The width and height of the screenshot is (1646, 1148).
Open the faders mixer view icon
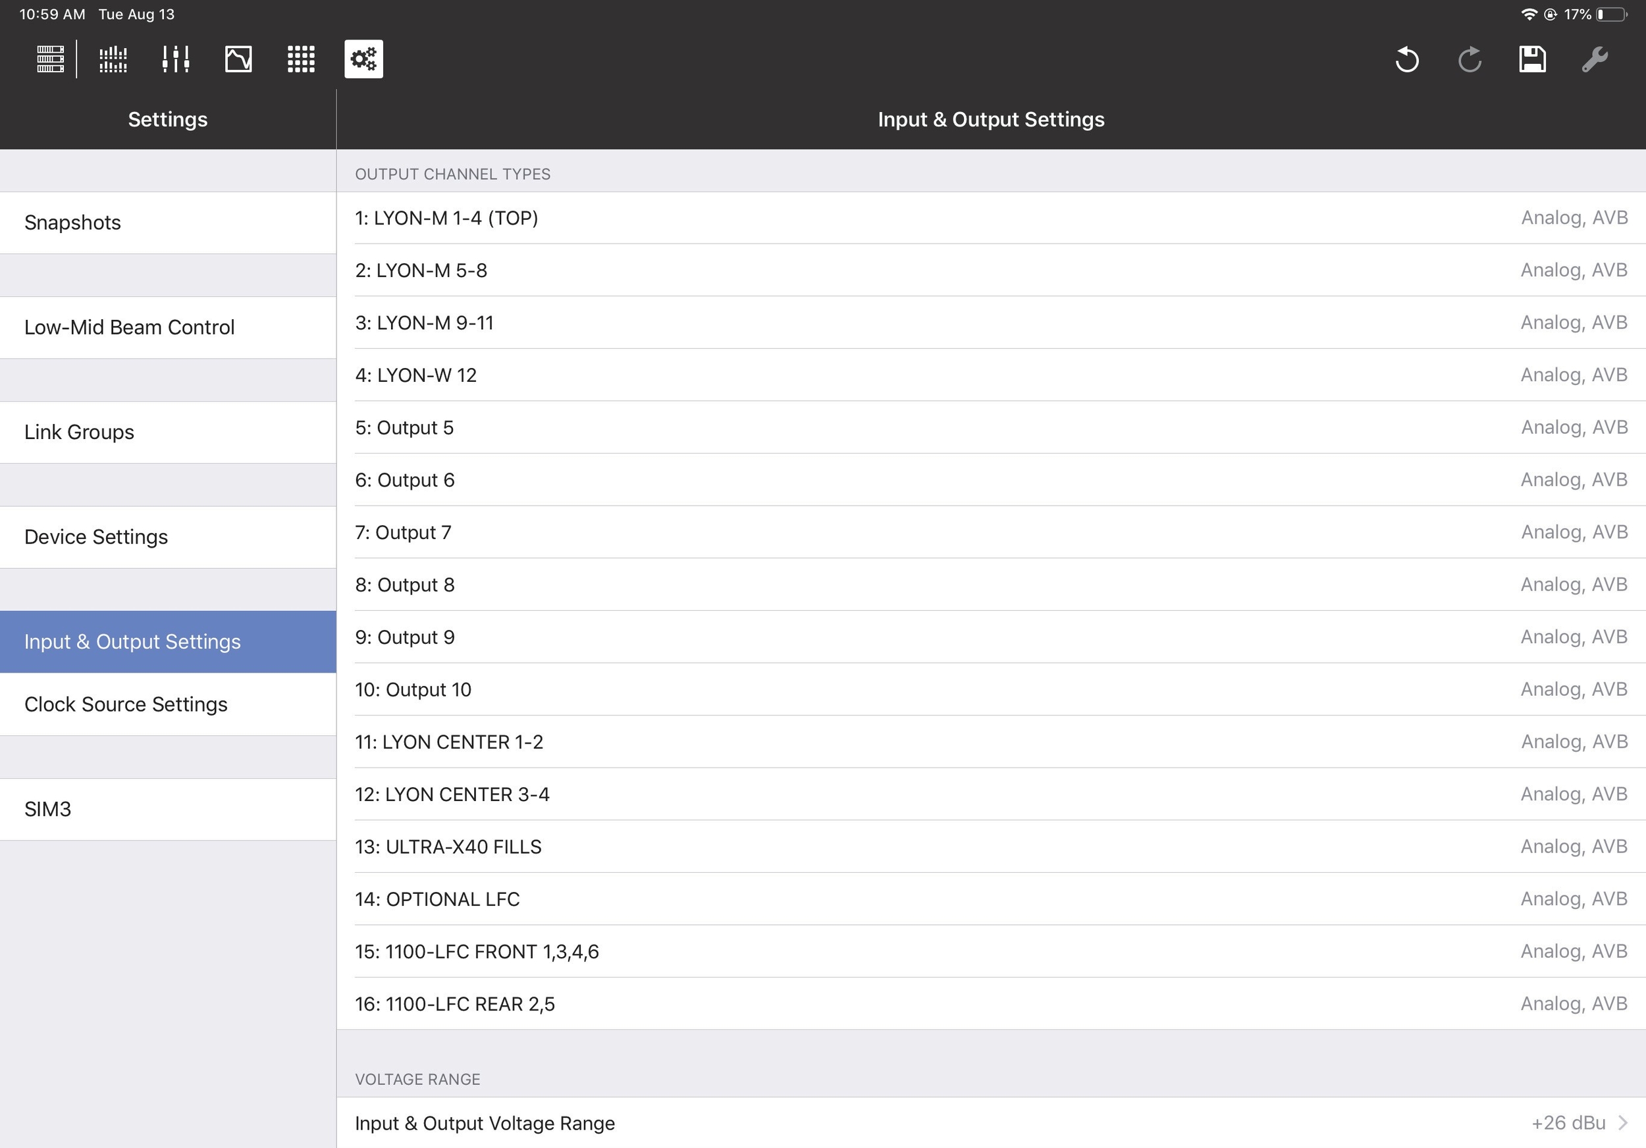pyautogui.click(x=176, y=59)
